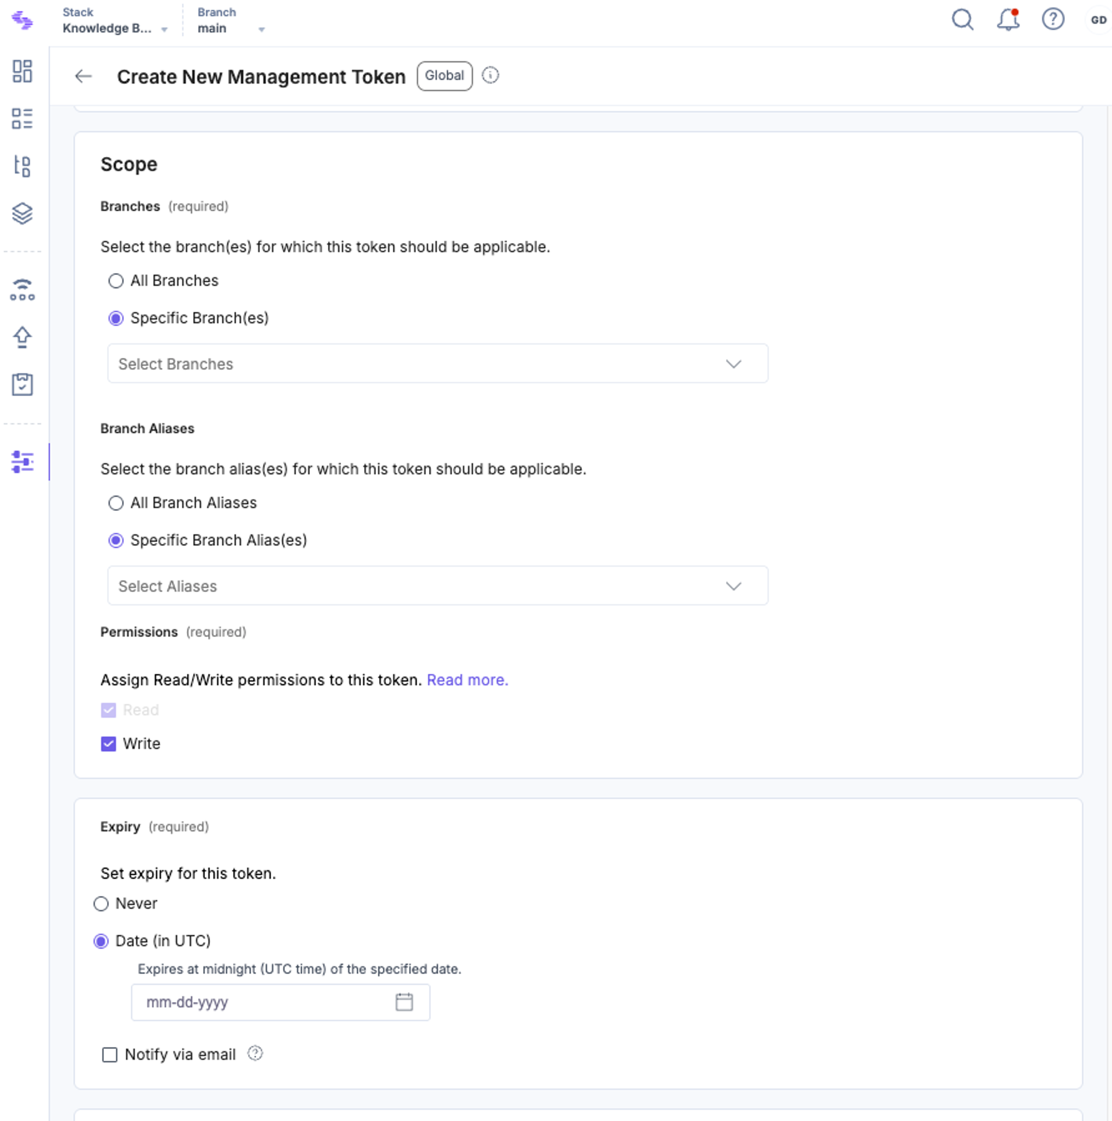Screen dimensions: 1112x1121
Task: Select the All Branch Aliases radio option
Action: [116, 503]
